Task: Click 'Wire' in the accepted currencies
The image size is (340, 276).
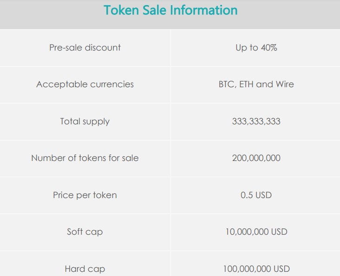Action: click(285, 84)
